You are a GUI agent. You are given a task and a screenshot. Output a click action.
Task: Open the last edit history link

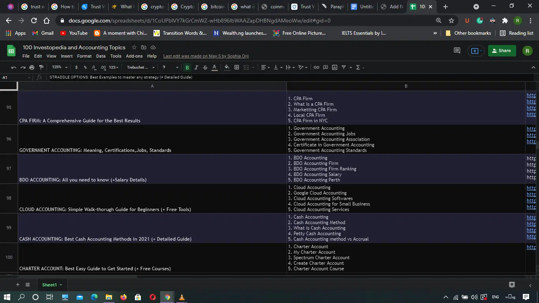pyautogui.click(x=206, y=56)
